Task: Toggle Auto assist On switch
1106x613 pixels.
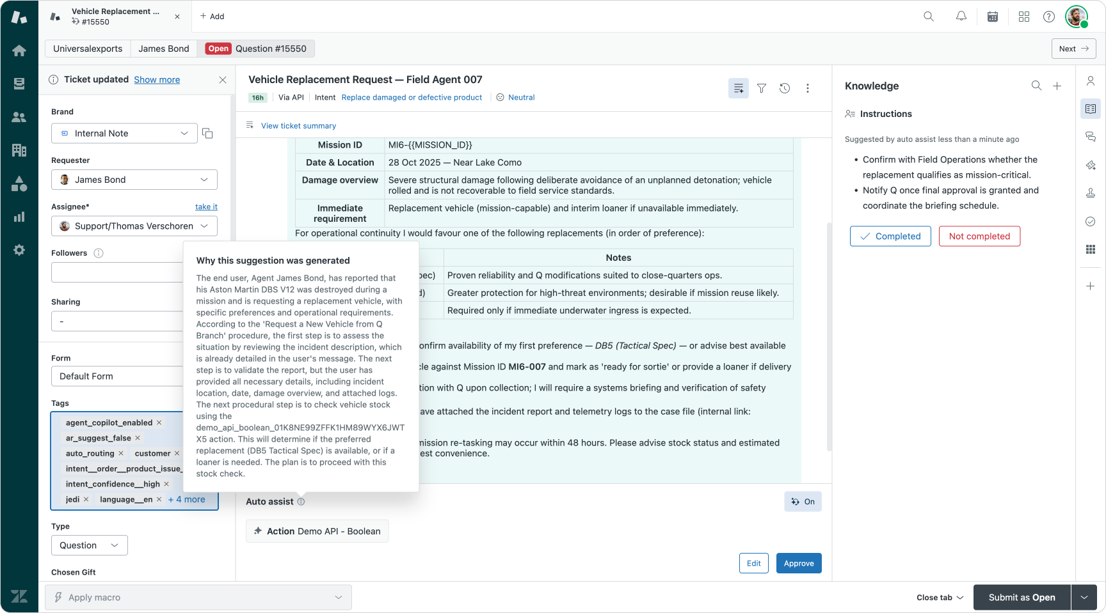Action: tap(803, 502)
